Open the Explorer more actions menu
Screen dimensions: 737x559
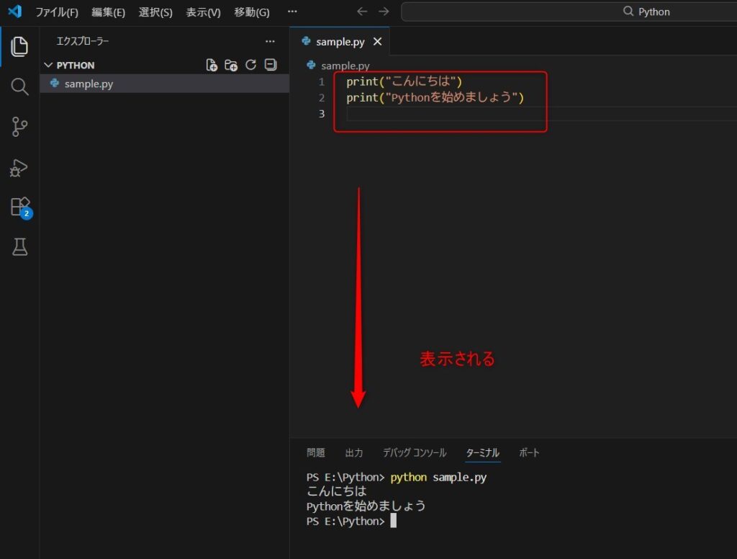click(270, 42)
